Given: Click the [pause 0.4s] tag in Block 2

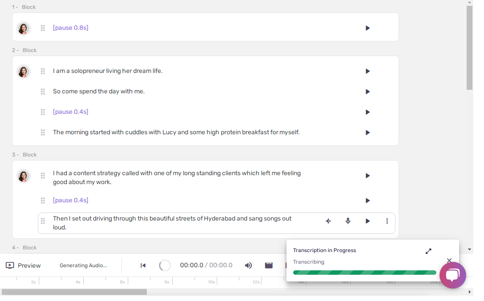Looking at the screenshot, I should pyautogui.click(x=70, y=112).
